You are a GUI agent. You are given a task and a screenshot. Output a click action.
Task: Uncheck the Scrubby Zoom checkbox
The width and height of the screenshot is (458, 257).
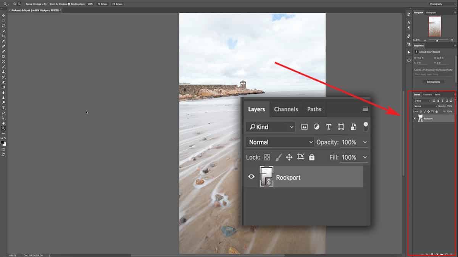coord(69,4)
